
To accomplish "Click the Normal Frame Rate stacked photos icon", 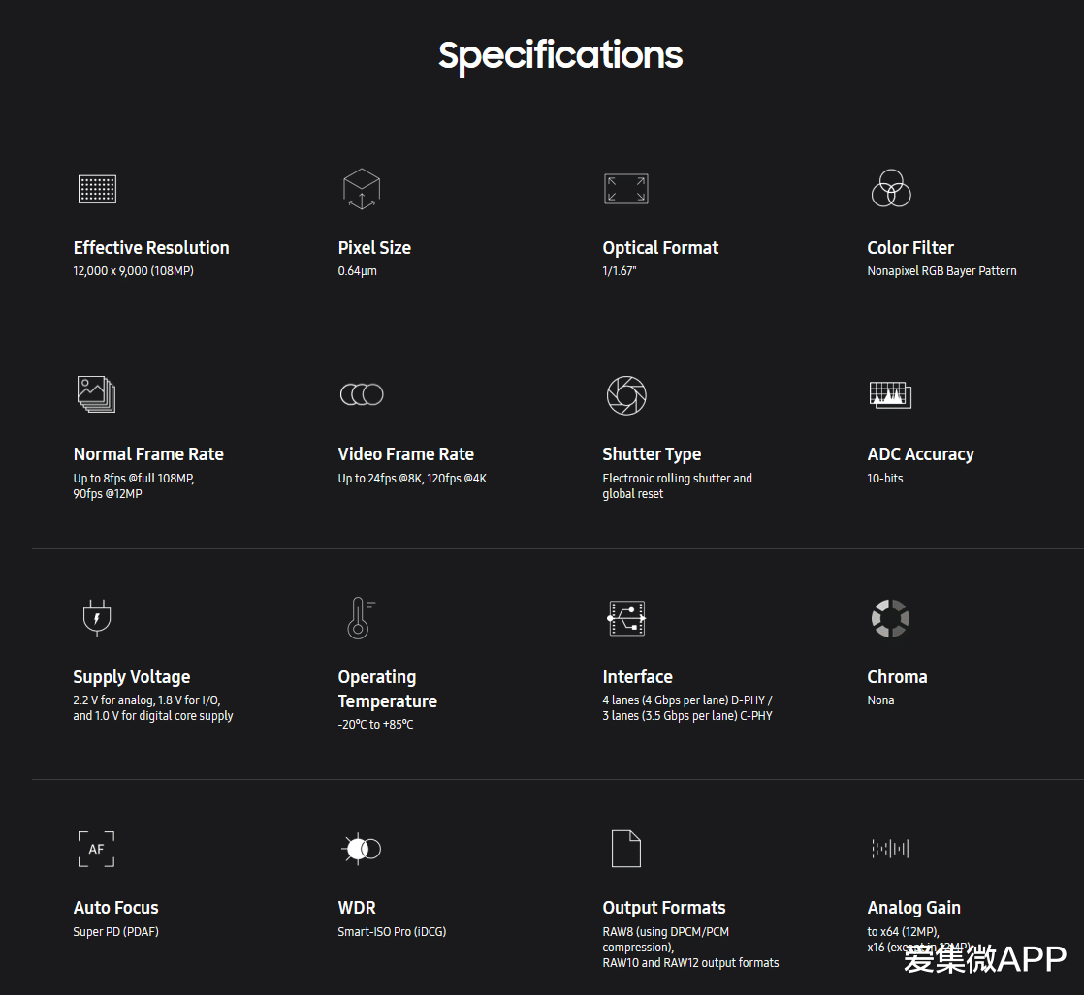I will pos(97,394).
